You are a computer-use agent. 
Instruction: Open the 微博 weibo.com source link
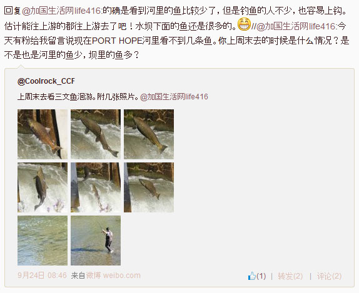tap(113, 276)
